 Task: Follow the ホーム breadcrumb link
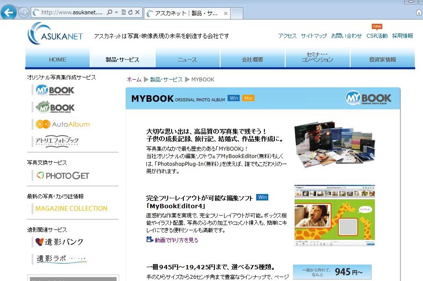134,80
